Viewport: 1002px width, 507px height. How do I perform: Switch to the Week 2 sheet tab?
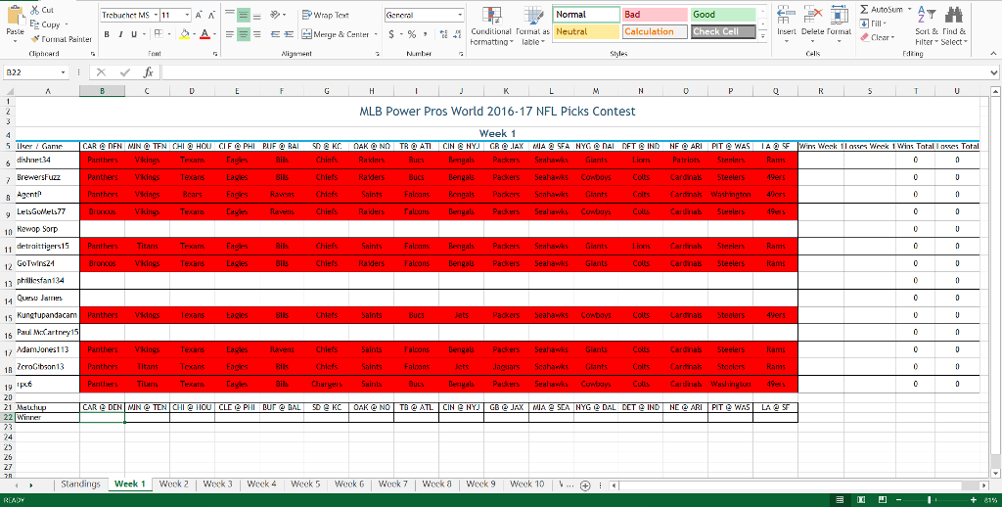tap(174, 484)
